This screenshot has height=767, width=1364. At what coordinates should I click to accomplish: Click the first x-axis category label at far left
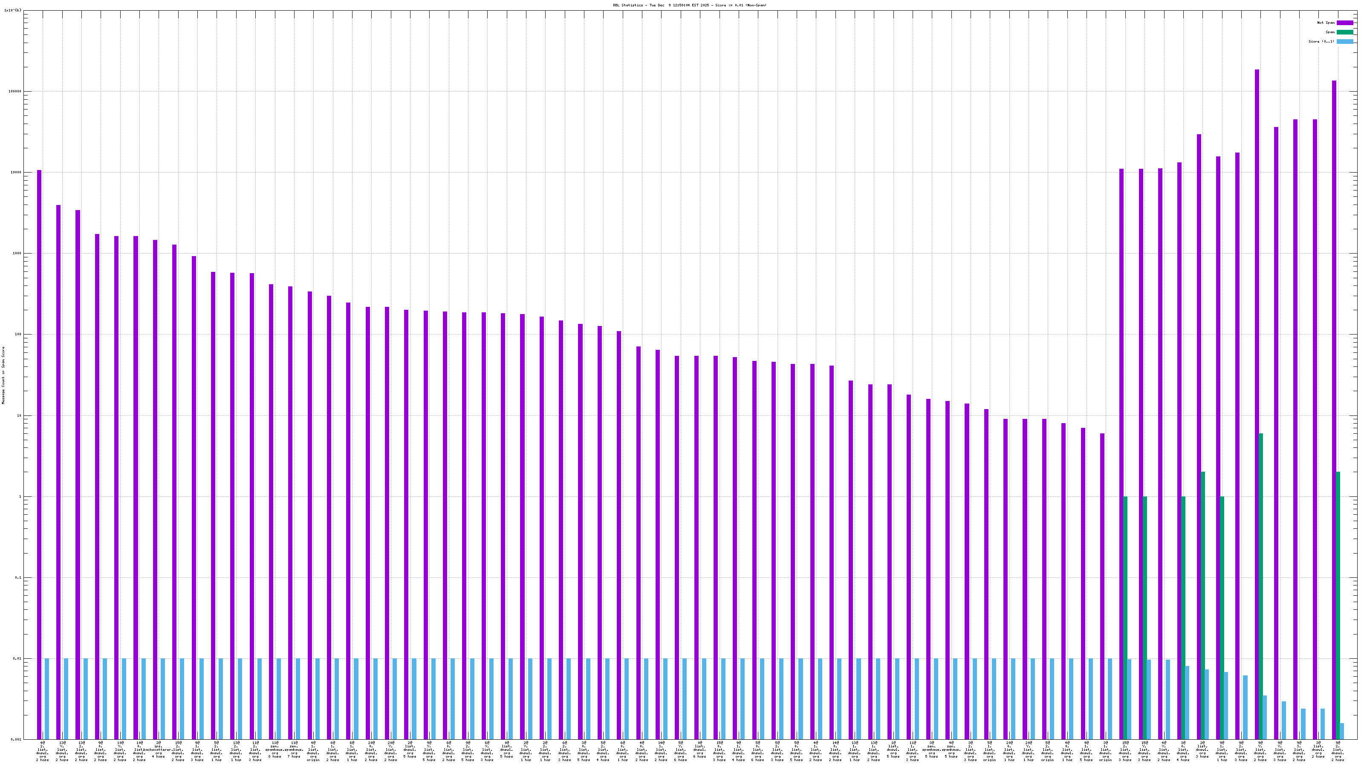[x=42, y=751]
